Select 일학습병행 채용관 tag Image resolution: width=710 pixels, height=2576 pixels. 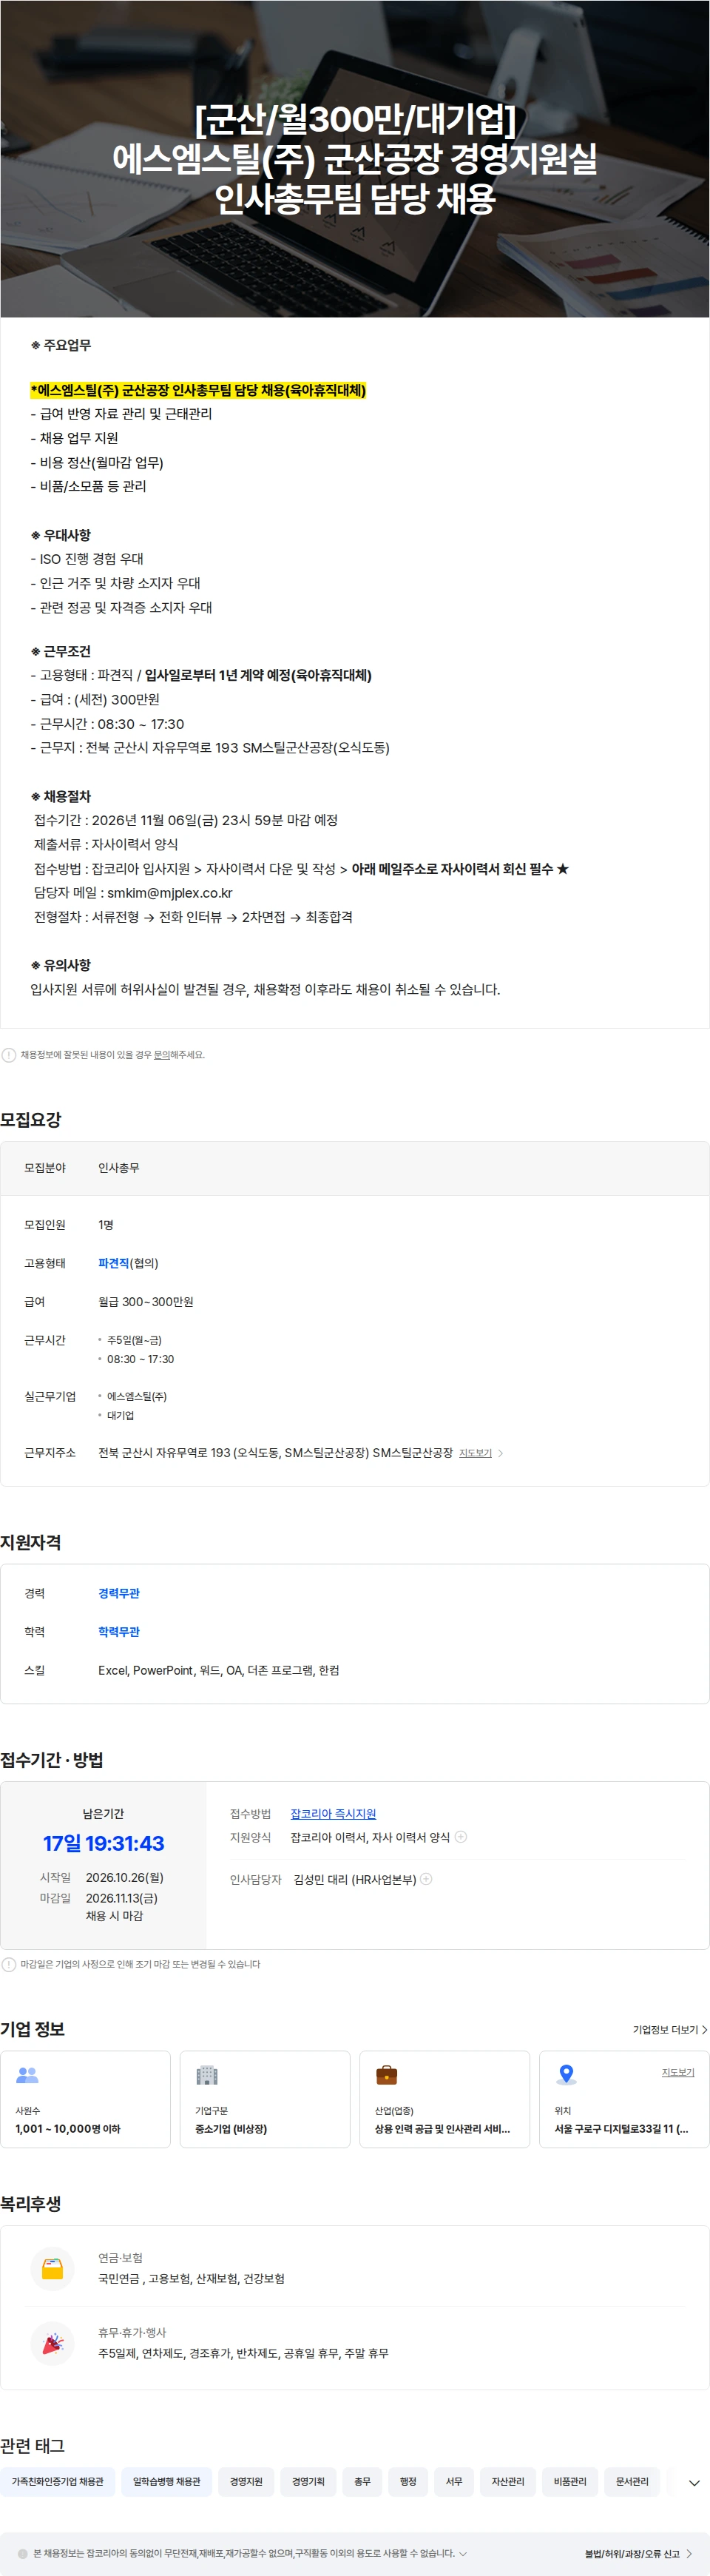(166, 2482)
